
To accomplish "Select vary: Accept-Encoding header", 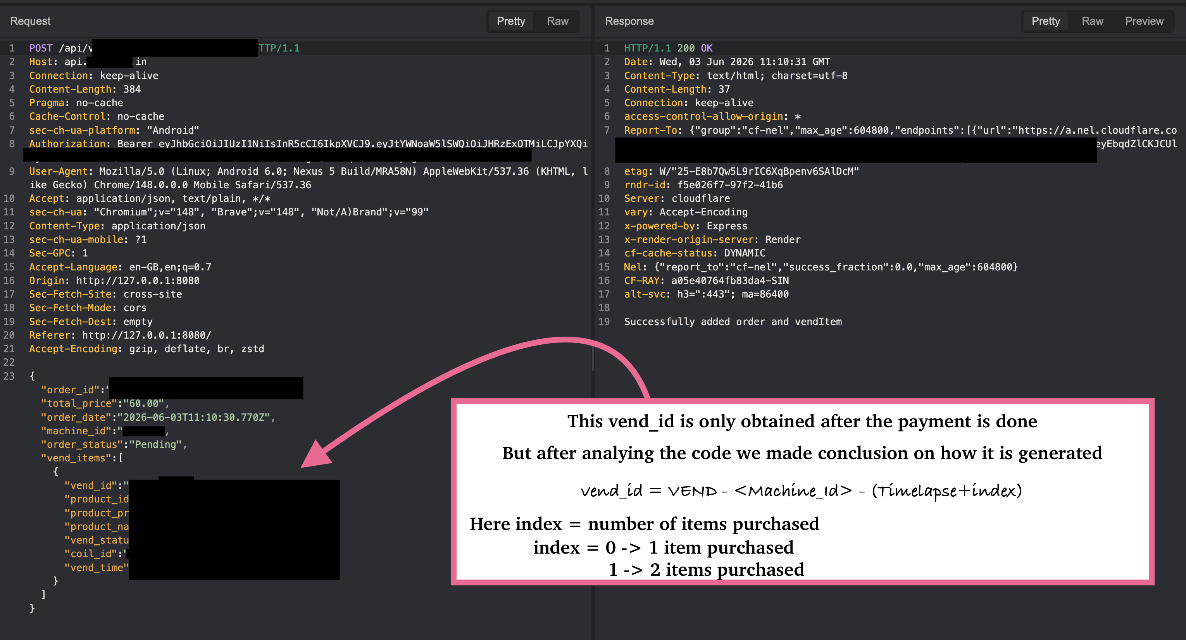I will (686, 212).
